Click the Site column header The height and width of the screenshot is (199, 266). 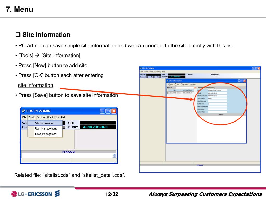click(x=174, y=90)
